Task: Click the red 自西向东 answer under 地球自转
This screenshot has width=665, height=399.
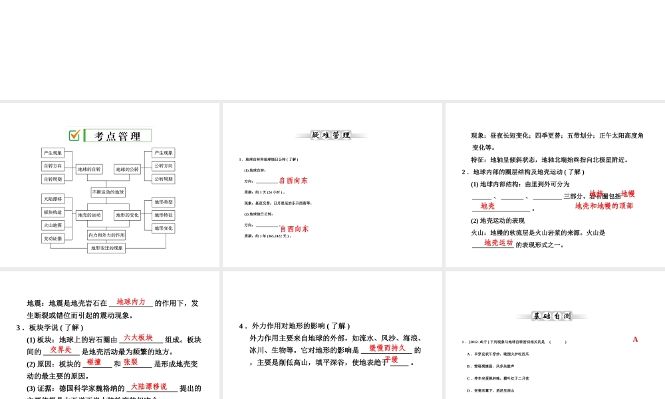Action: [x=293, y=181]
